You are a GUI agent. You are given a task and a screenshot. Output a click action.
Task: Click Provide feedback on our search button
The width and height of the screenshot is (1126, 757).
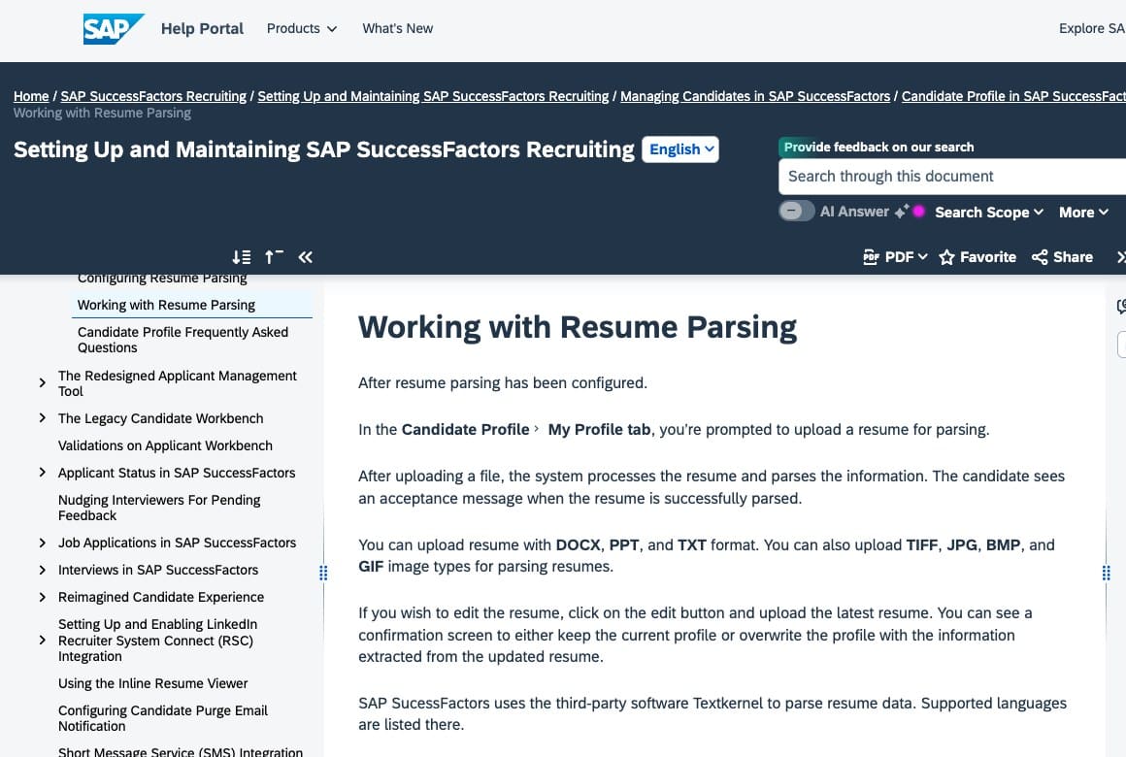pyautogui.click(x=878, y=148)
